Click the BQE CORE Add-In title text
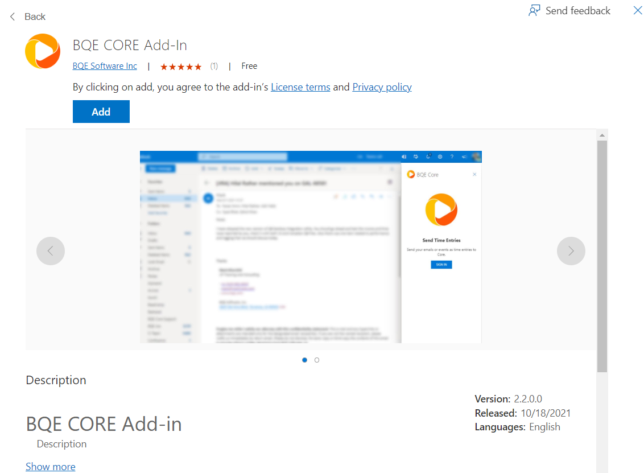 [130, 45]
